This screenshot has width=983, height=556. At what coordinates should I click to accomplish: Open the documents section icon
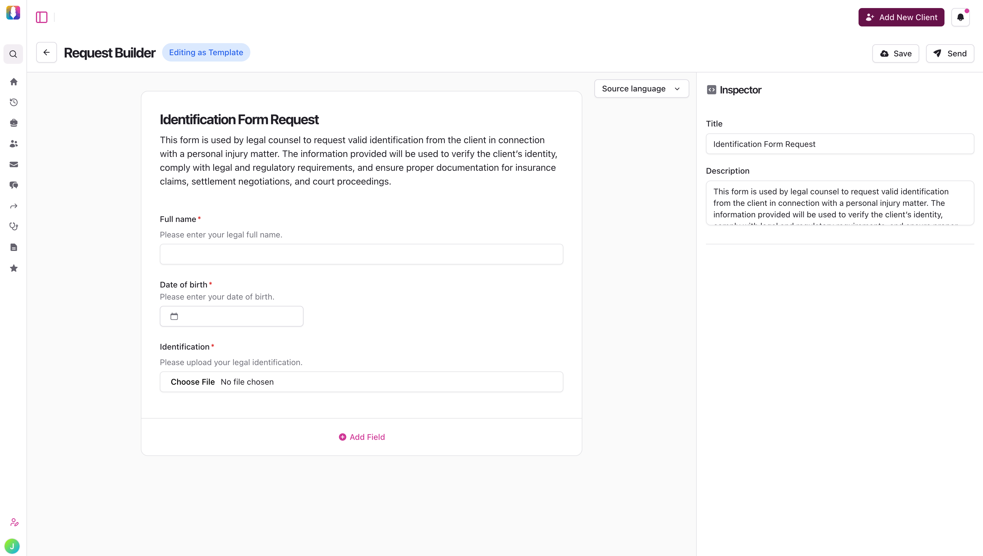pyautogui.click(x=13, y=247)
